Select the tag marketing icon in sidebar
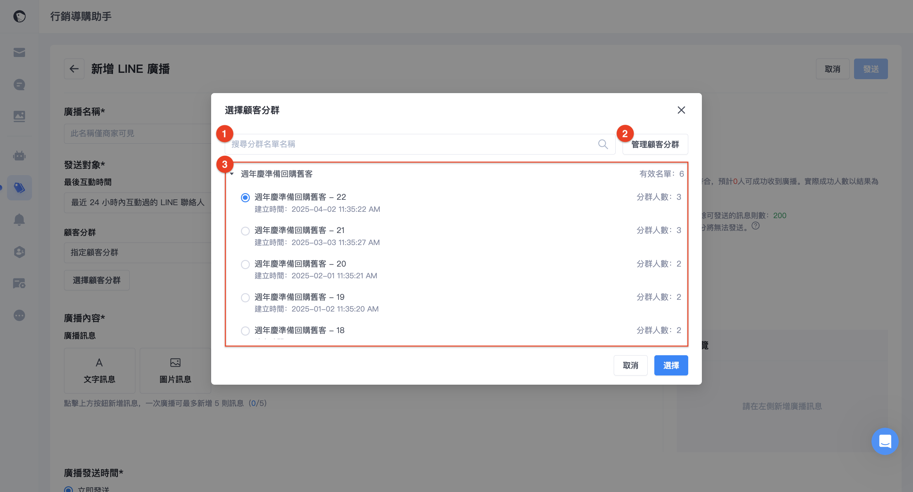This screenshot has width=913, height=492. click(19, 188)
